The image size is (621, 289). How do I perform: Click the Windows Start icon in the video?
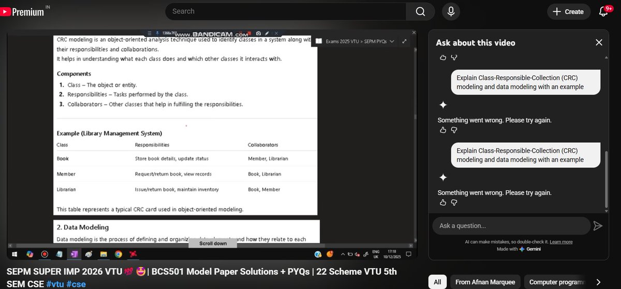[x=14, y=254]
